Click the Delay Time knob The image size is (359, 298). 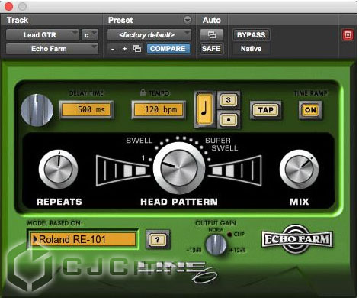pyautogui.click(x=37, y=110)
